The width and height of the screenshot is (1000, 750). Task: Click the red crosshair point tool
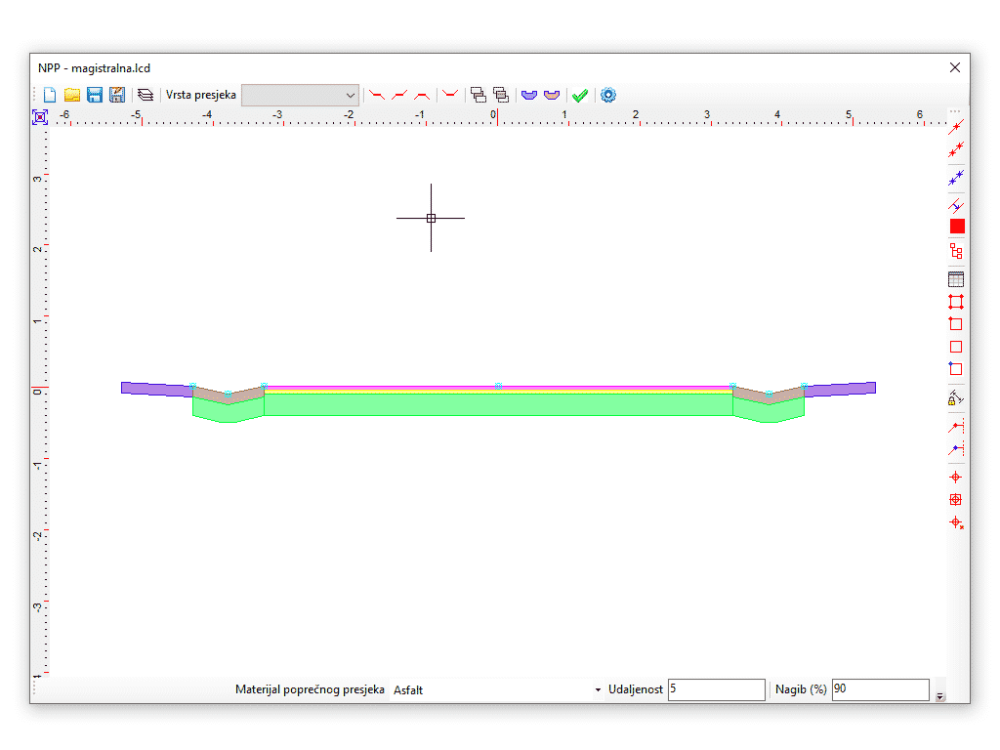pyautogui.click(x=956, y=478)
